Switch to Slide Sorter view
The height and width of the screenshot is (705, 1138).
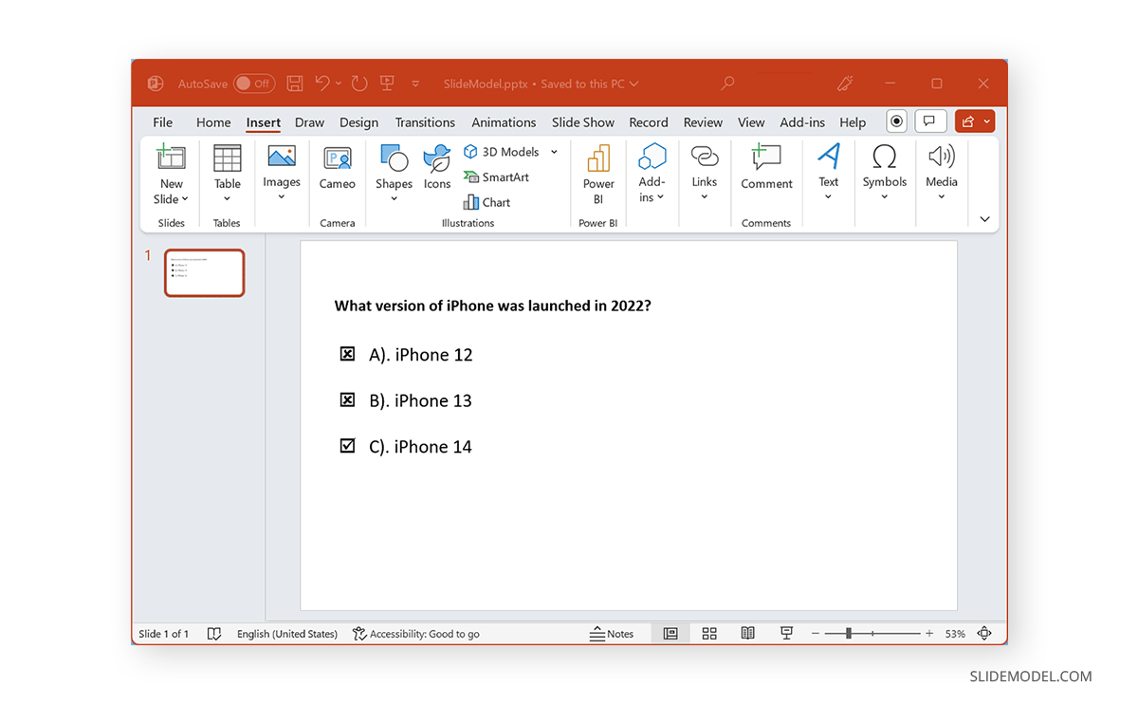coord(709,634)
